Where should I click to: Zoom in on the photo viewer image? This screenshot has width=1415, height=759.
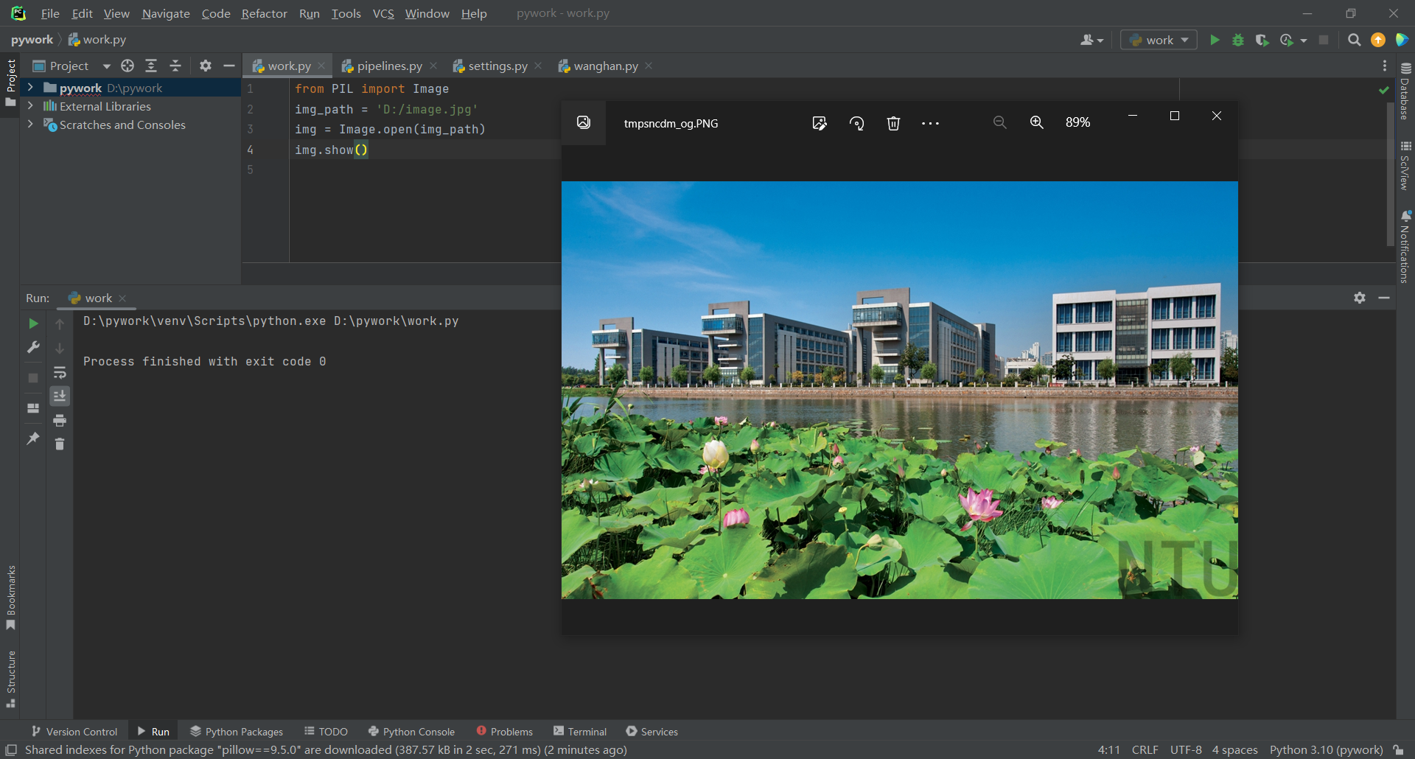[x=1036, y=122]
